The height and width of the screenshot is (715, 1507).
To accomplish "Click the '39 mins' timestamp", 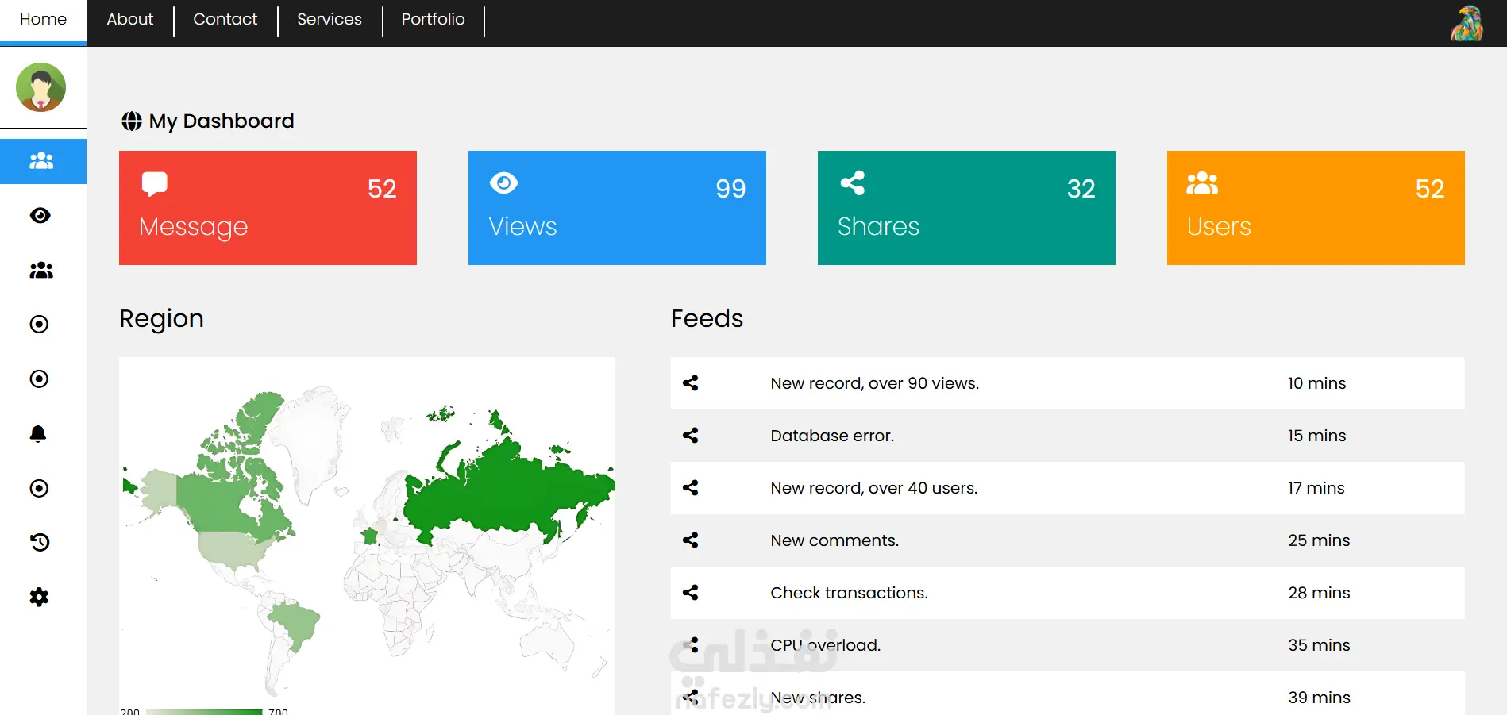I will [x=1319, y=698].
